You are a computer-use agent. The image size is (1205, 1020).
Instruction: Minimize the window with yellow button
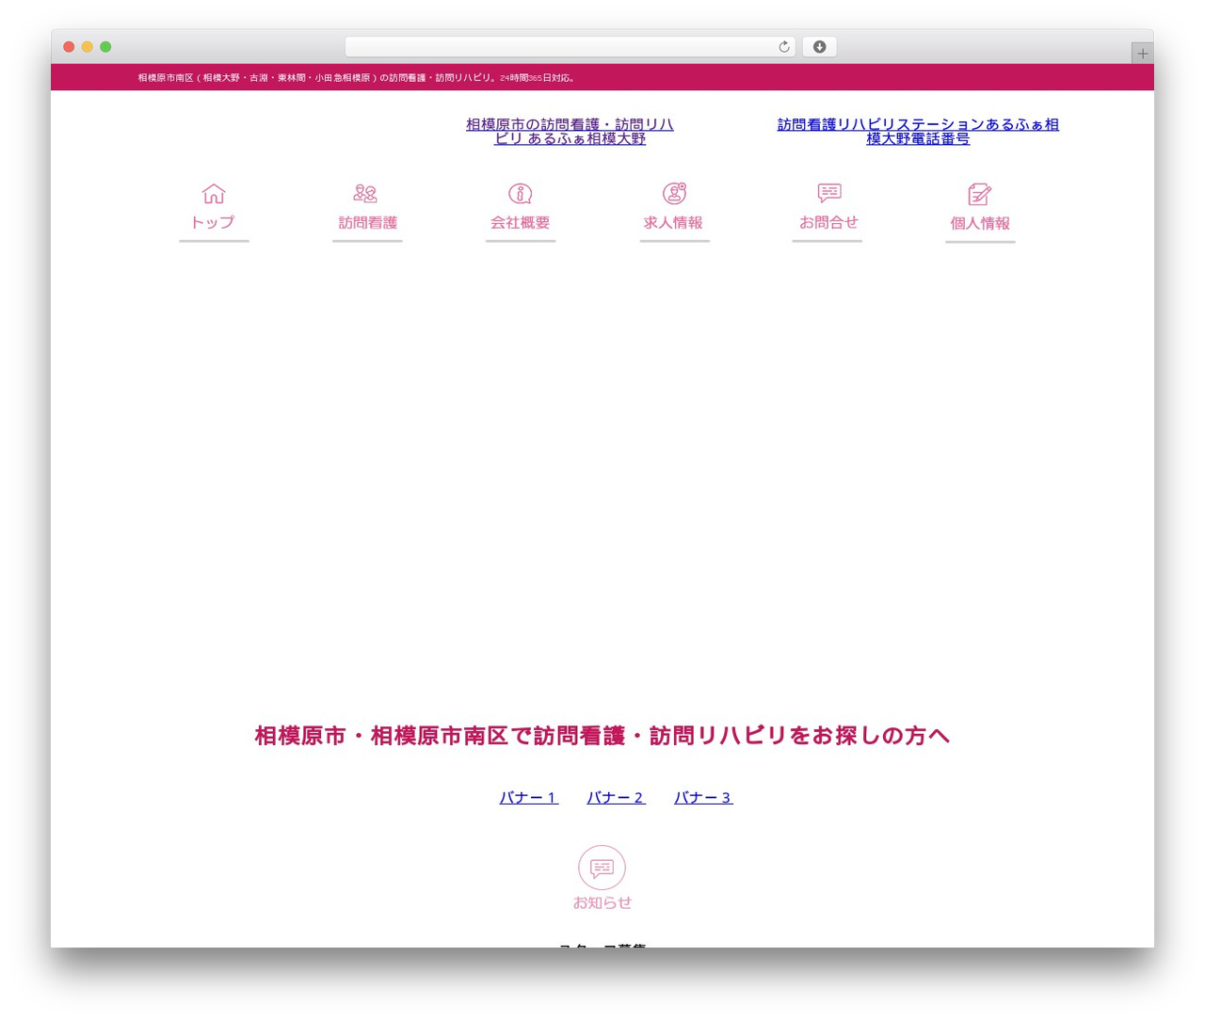(88, 47)
